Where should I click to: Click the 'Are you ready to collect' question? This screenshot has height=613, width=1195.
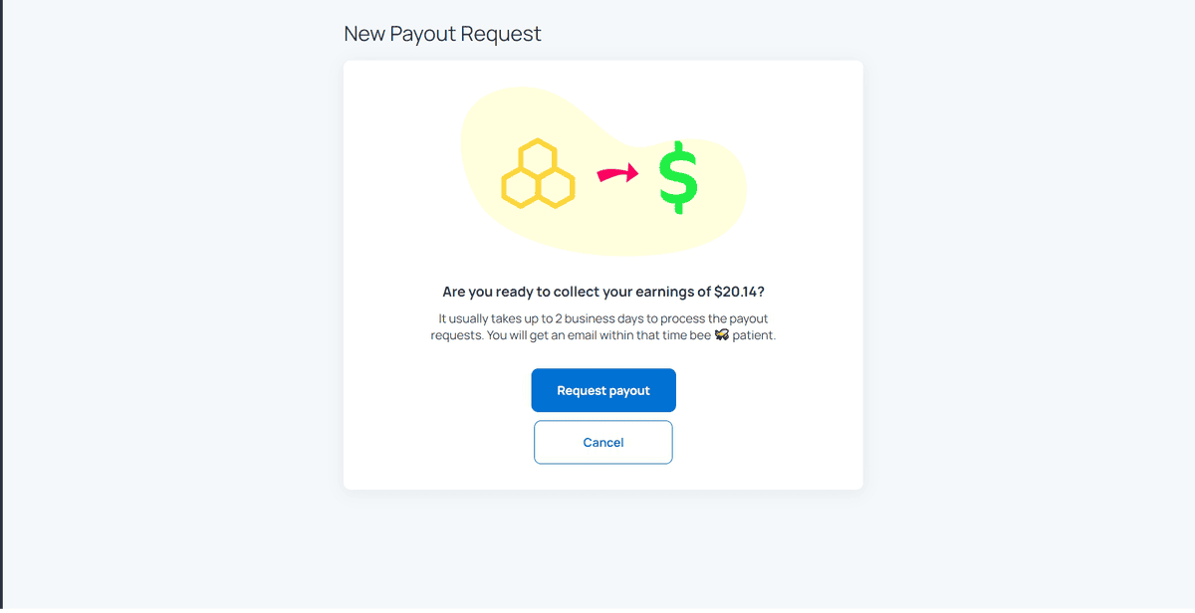click(603, 293)
